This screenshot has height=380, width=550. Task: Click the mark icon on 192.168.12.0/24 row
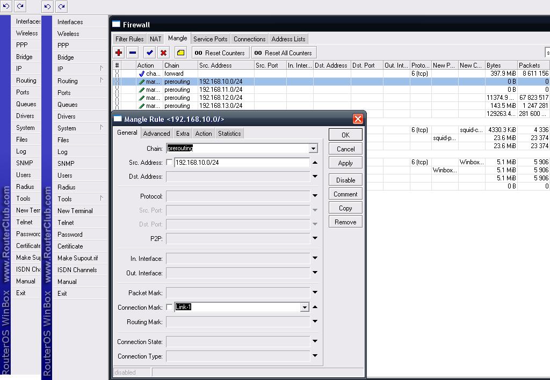coord(142,98)
